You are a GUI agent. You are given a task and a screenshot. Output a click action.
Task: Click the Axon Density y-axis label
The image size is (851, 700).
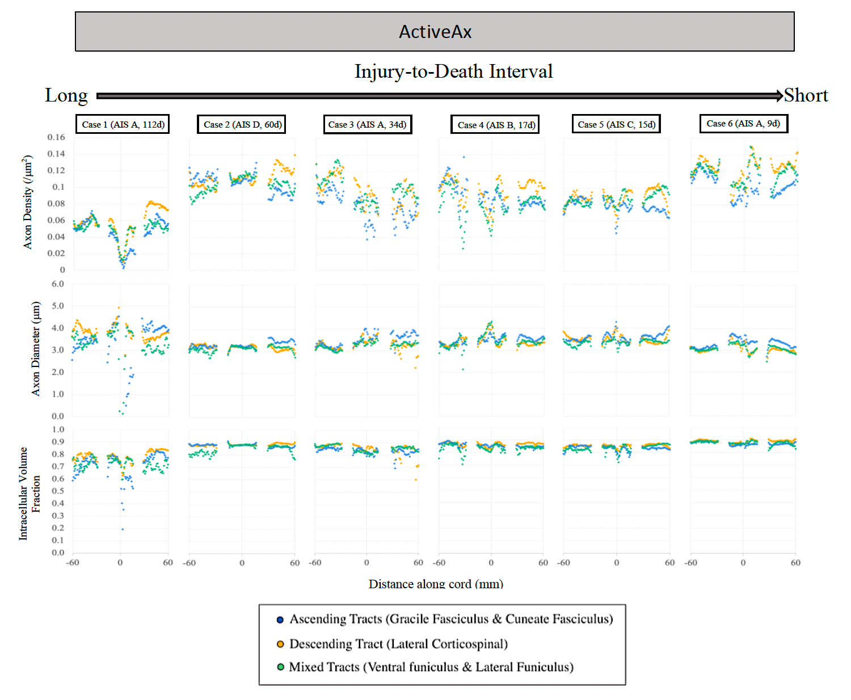(27, 202)
